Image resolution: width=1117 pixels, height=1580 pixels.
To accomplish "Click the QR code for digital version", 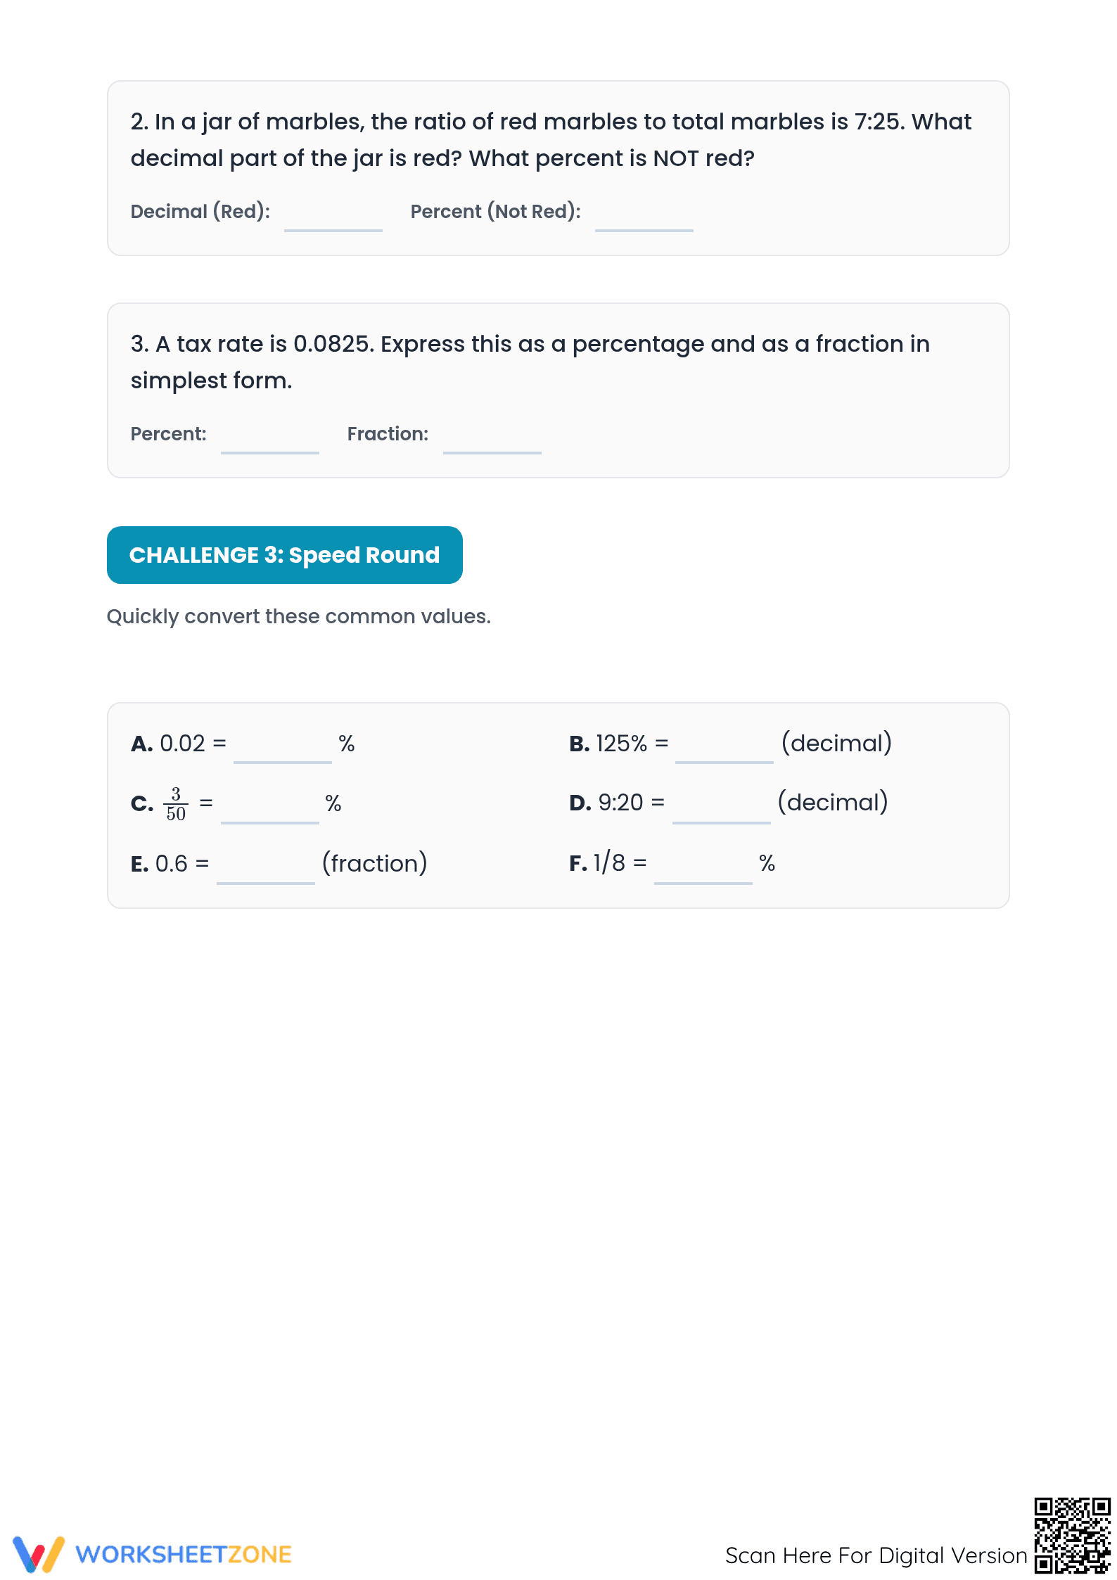I will point(1072,1536).
